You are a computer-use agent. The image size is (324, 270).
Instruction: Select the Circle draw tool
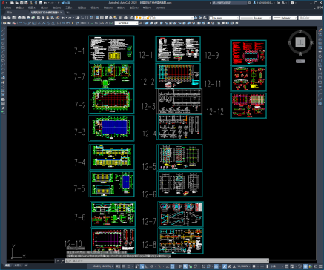point(3,56)
